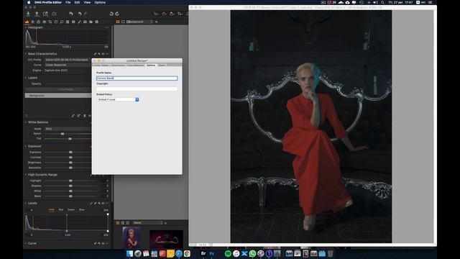Click the Contrast slider handle

pos(70,158)
